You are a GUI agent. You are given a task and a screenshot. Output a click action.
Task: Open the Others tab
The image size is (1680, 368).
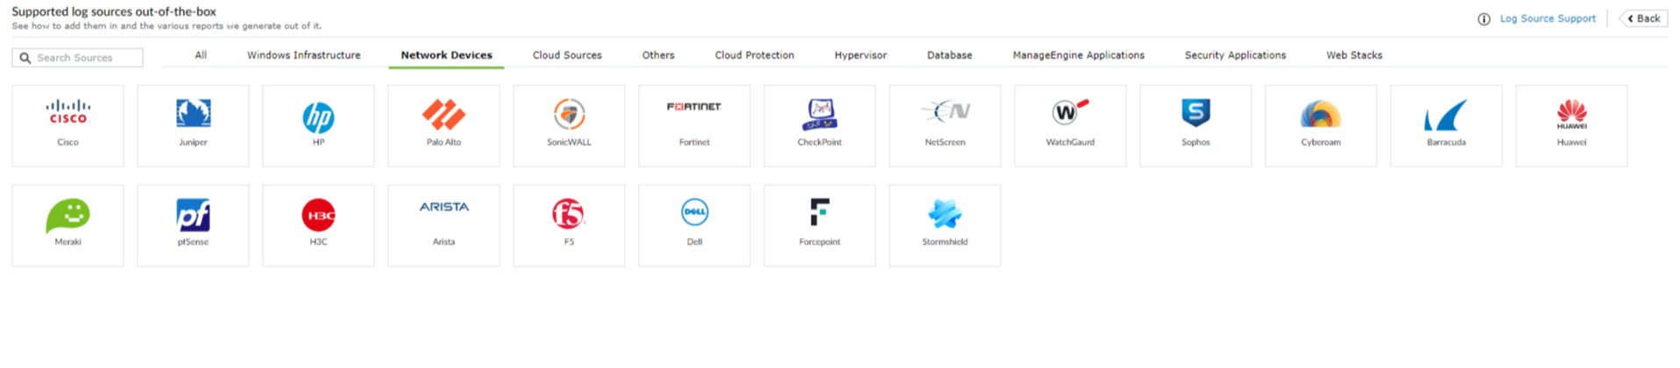click(658, 55)
